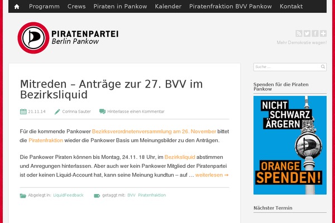Click the Orange Spenden donation banner
Screen dimensions: 335x223
(x=290, y=145)
